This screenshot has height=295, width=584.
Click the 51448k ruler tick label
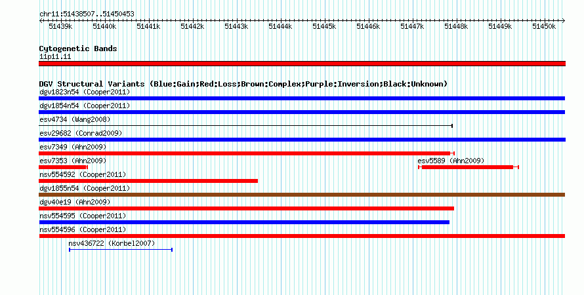click(x=456, y=26)
